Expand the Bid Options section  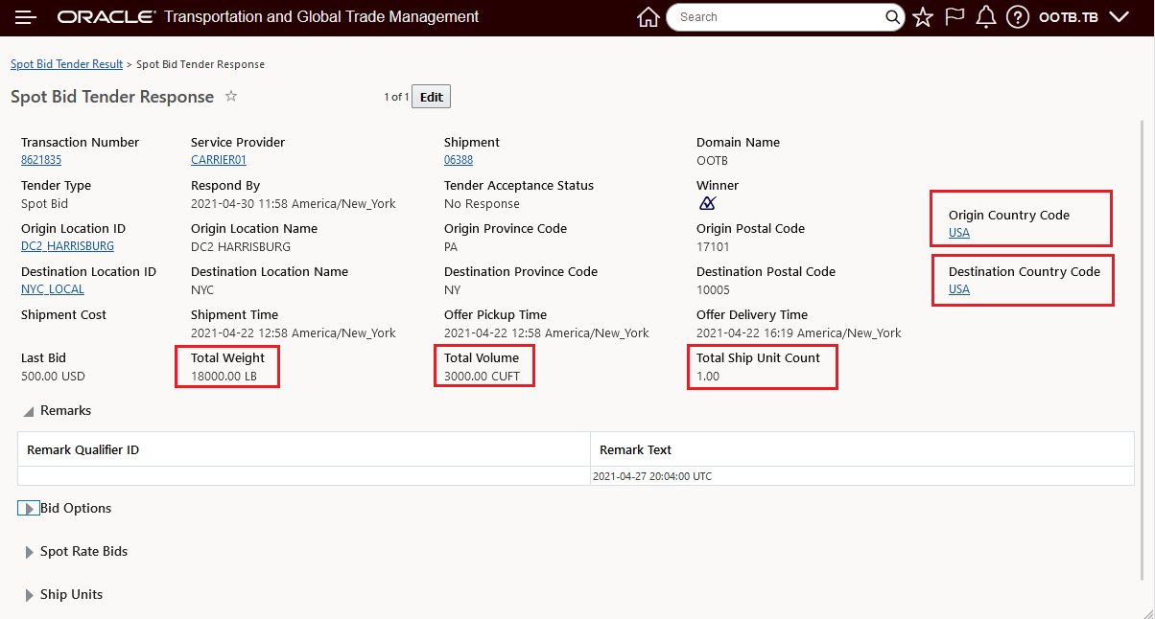[29, 509]
